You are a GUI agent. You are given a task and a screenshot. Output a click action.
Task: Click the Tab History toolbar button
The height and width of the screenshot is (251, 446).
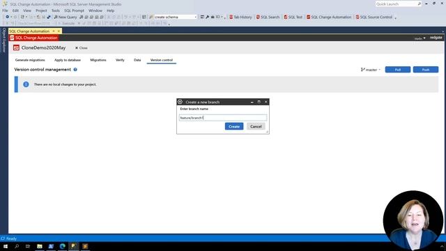240,17
